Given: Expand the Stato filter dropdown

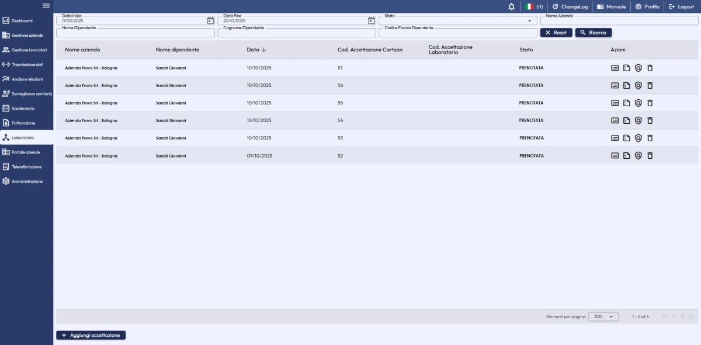Looking at the screenshot, I should [529, 21].
